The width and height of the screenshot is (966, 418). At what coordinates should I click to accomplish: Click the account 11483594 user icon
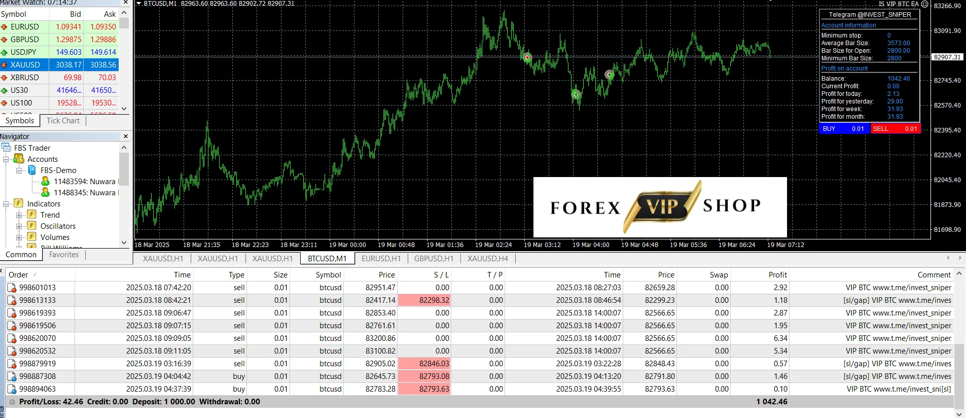pyautogui.click(x=45, y=181)
